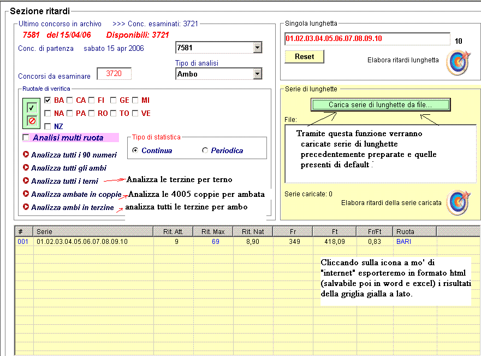Click the red deselect-all wheels icon

click(x=32, y=120)
